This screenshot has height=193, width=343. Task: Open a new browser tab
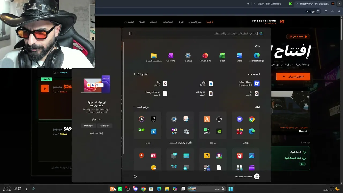pyautogui.click(x=248, y=4)
